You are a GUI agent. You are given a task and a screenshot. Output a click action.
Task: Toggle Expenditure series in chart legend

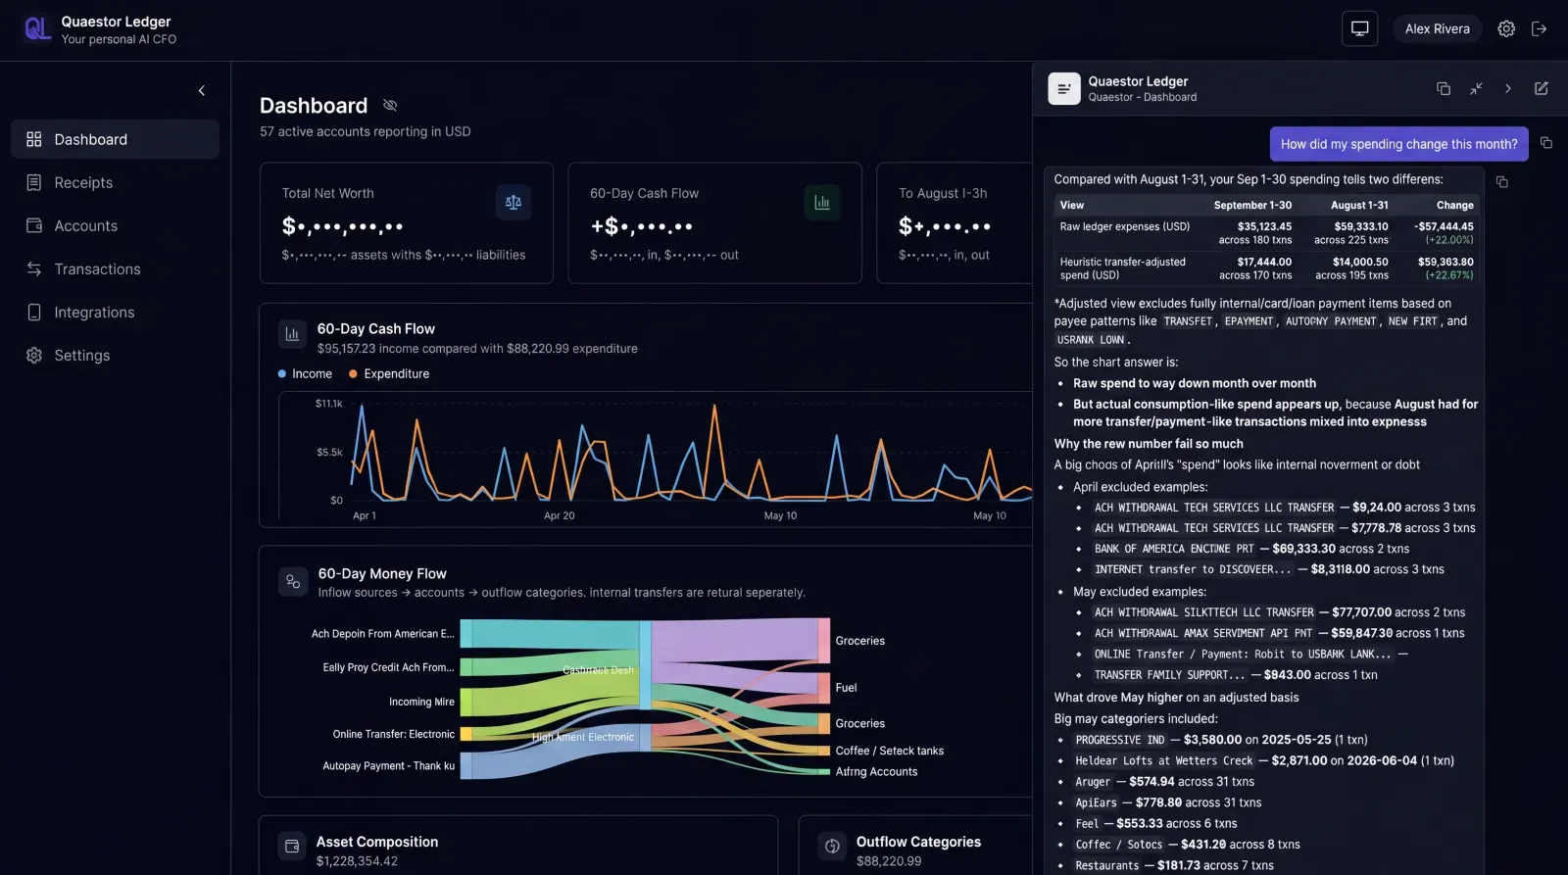click(389, 373)
